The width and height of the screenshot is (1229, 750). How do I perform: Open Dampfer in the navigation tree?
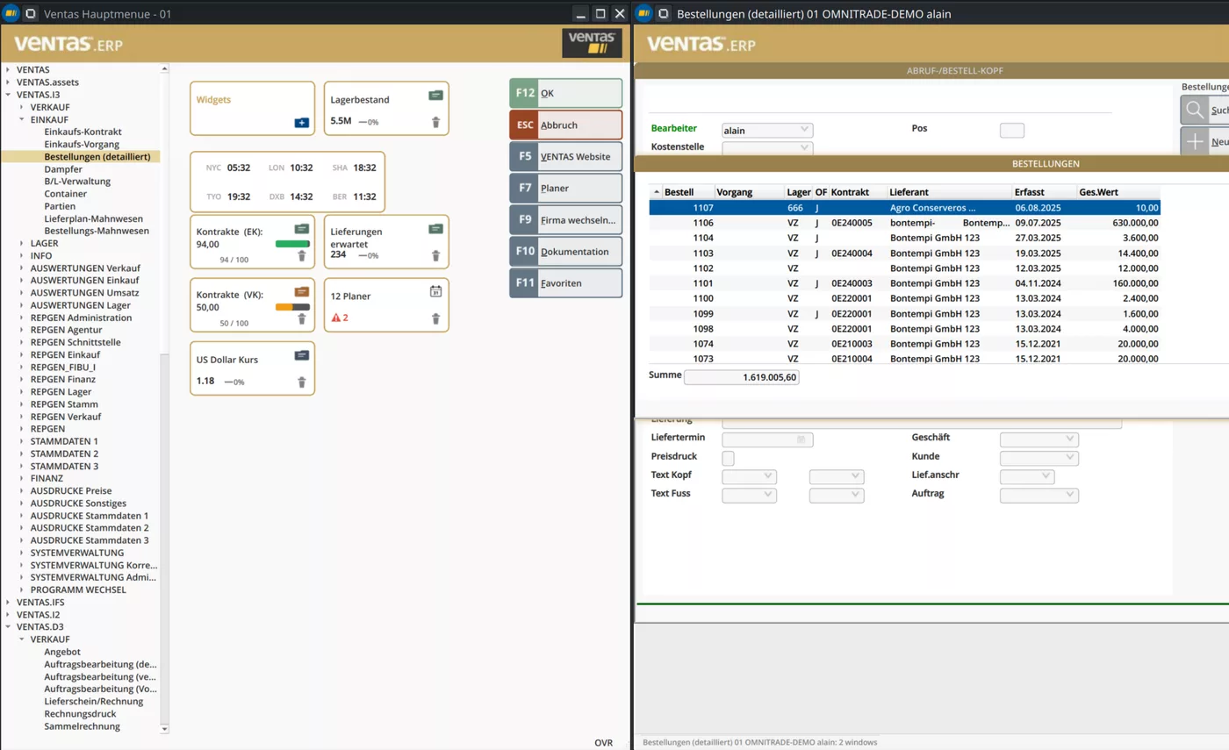click(x=63, y=168)
